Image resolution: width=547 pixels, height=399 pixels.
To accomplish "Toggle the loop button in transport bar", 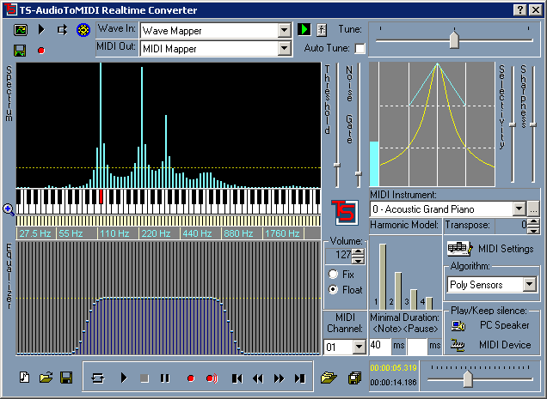I will tap(98, 378).
